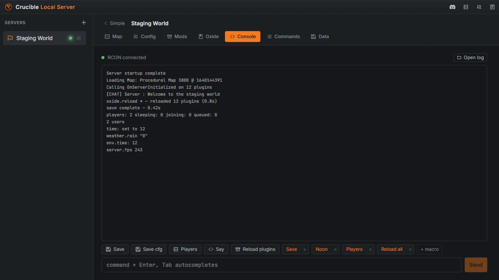This screenshot has width=499, height=280.
Task: Click the Crucible logo icon
Action: click(9, 7)
